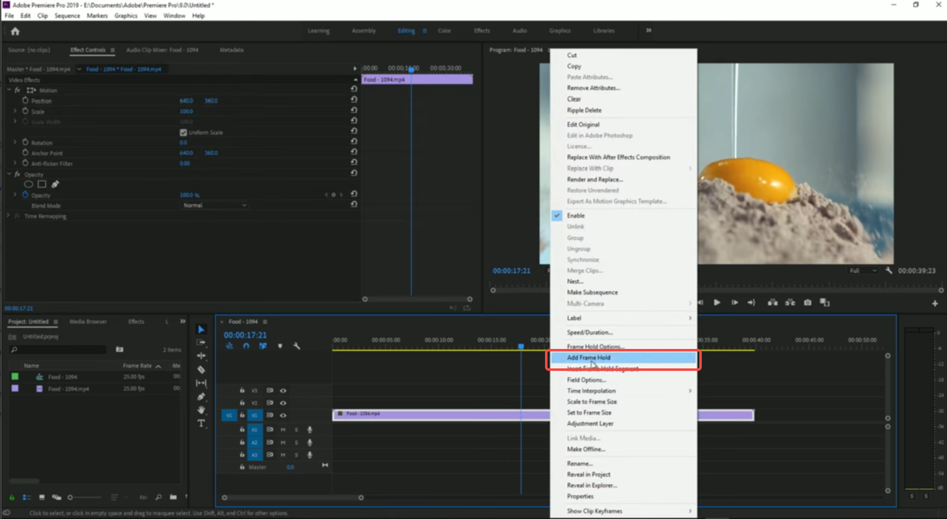Select the Selection tool
The image size is (947, 519).
[x=201, y=329]
